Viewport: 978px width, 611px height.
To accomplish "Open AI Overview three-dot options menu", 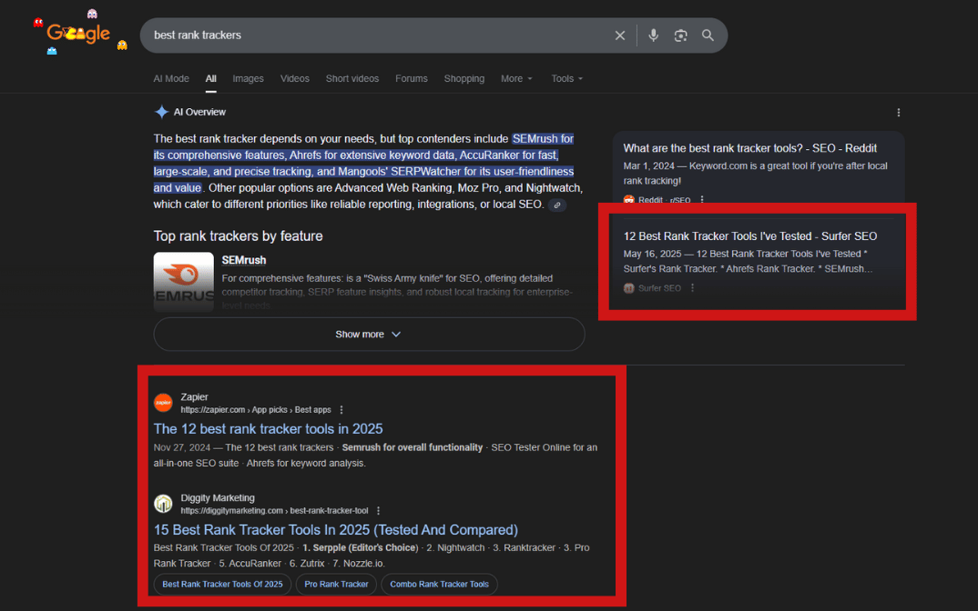I will coord(898,113).
